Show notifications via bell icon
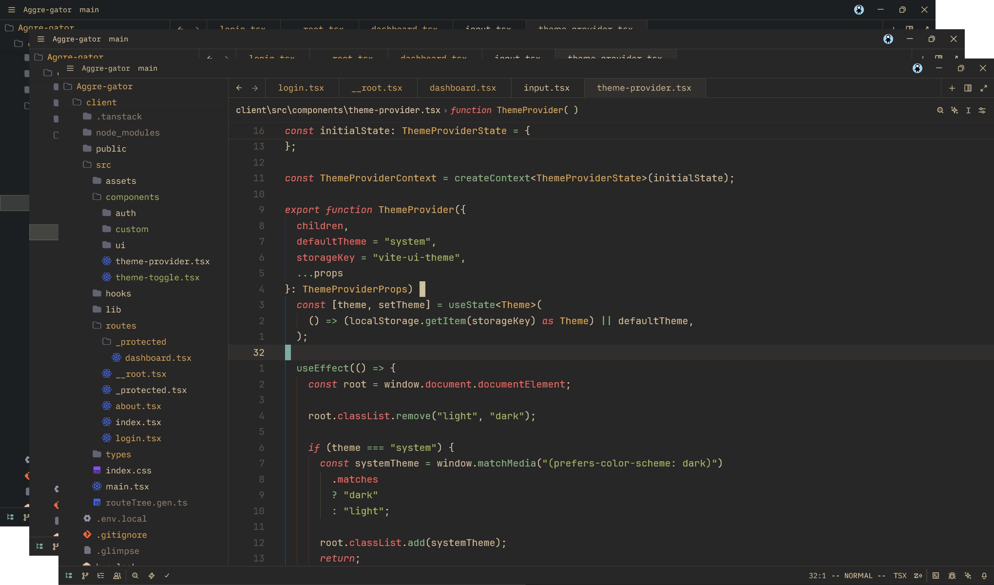The image size is (994, 585). [x=984, y=576]
